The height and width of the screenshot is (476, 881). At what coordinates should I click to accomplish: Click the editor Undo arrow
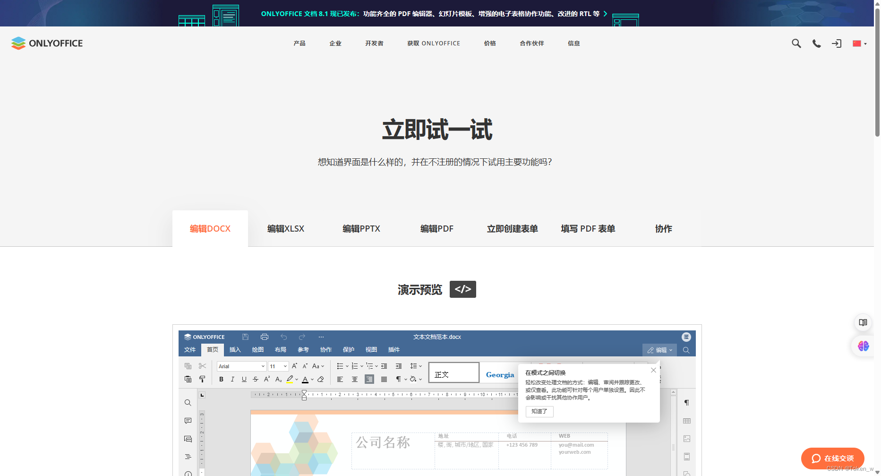283,337
